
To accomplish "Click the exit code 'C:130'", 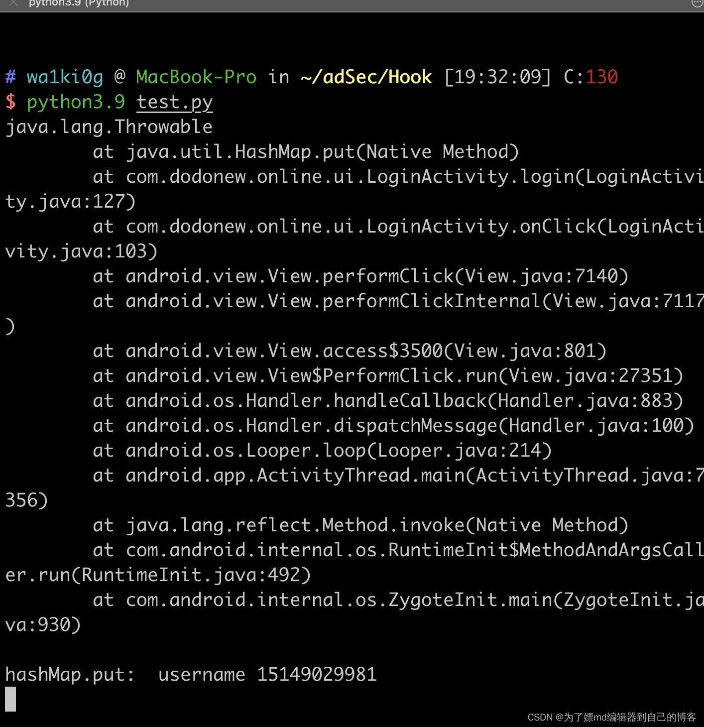I will pos(591,77).
